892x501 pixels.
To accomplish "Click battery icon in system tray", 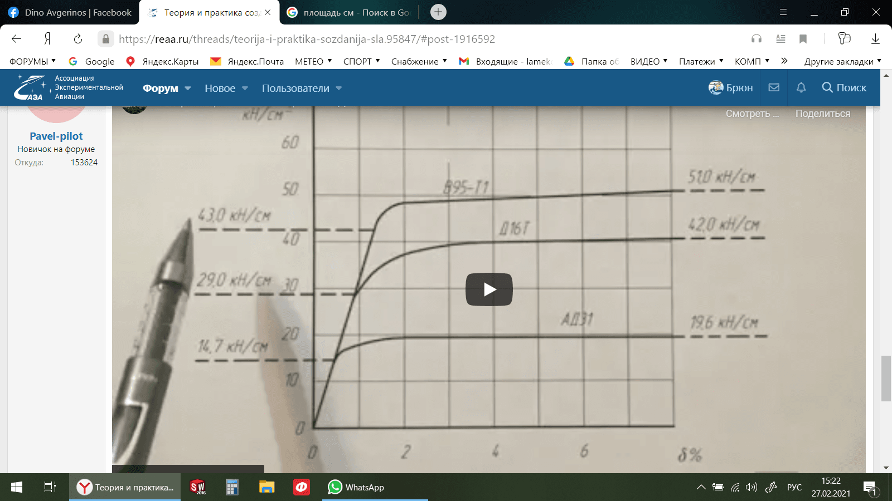I will click(x=718, y=487).
